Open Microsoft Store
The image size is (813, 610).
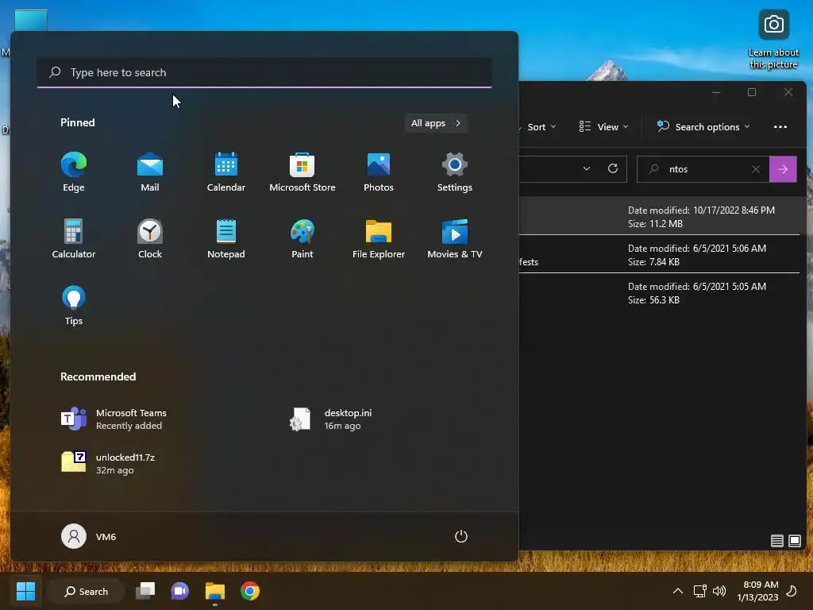pyautogui.click(x=302, y=172)
